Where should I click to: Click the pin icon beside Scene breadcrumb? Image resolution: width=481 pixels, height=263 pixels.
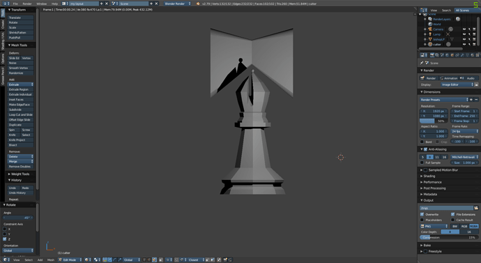(x=422, y=63)
